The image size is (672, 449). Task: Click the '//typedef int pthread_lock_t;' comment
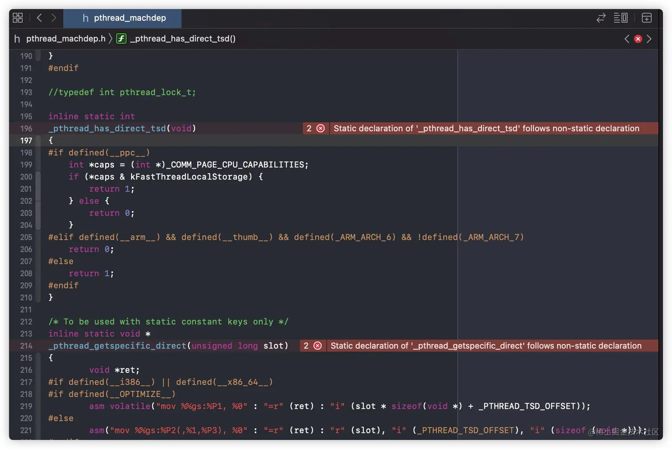tap(122, 92)
